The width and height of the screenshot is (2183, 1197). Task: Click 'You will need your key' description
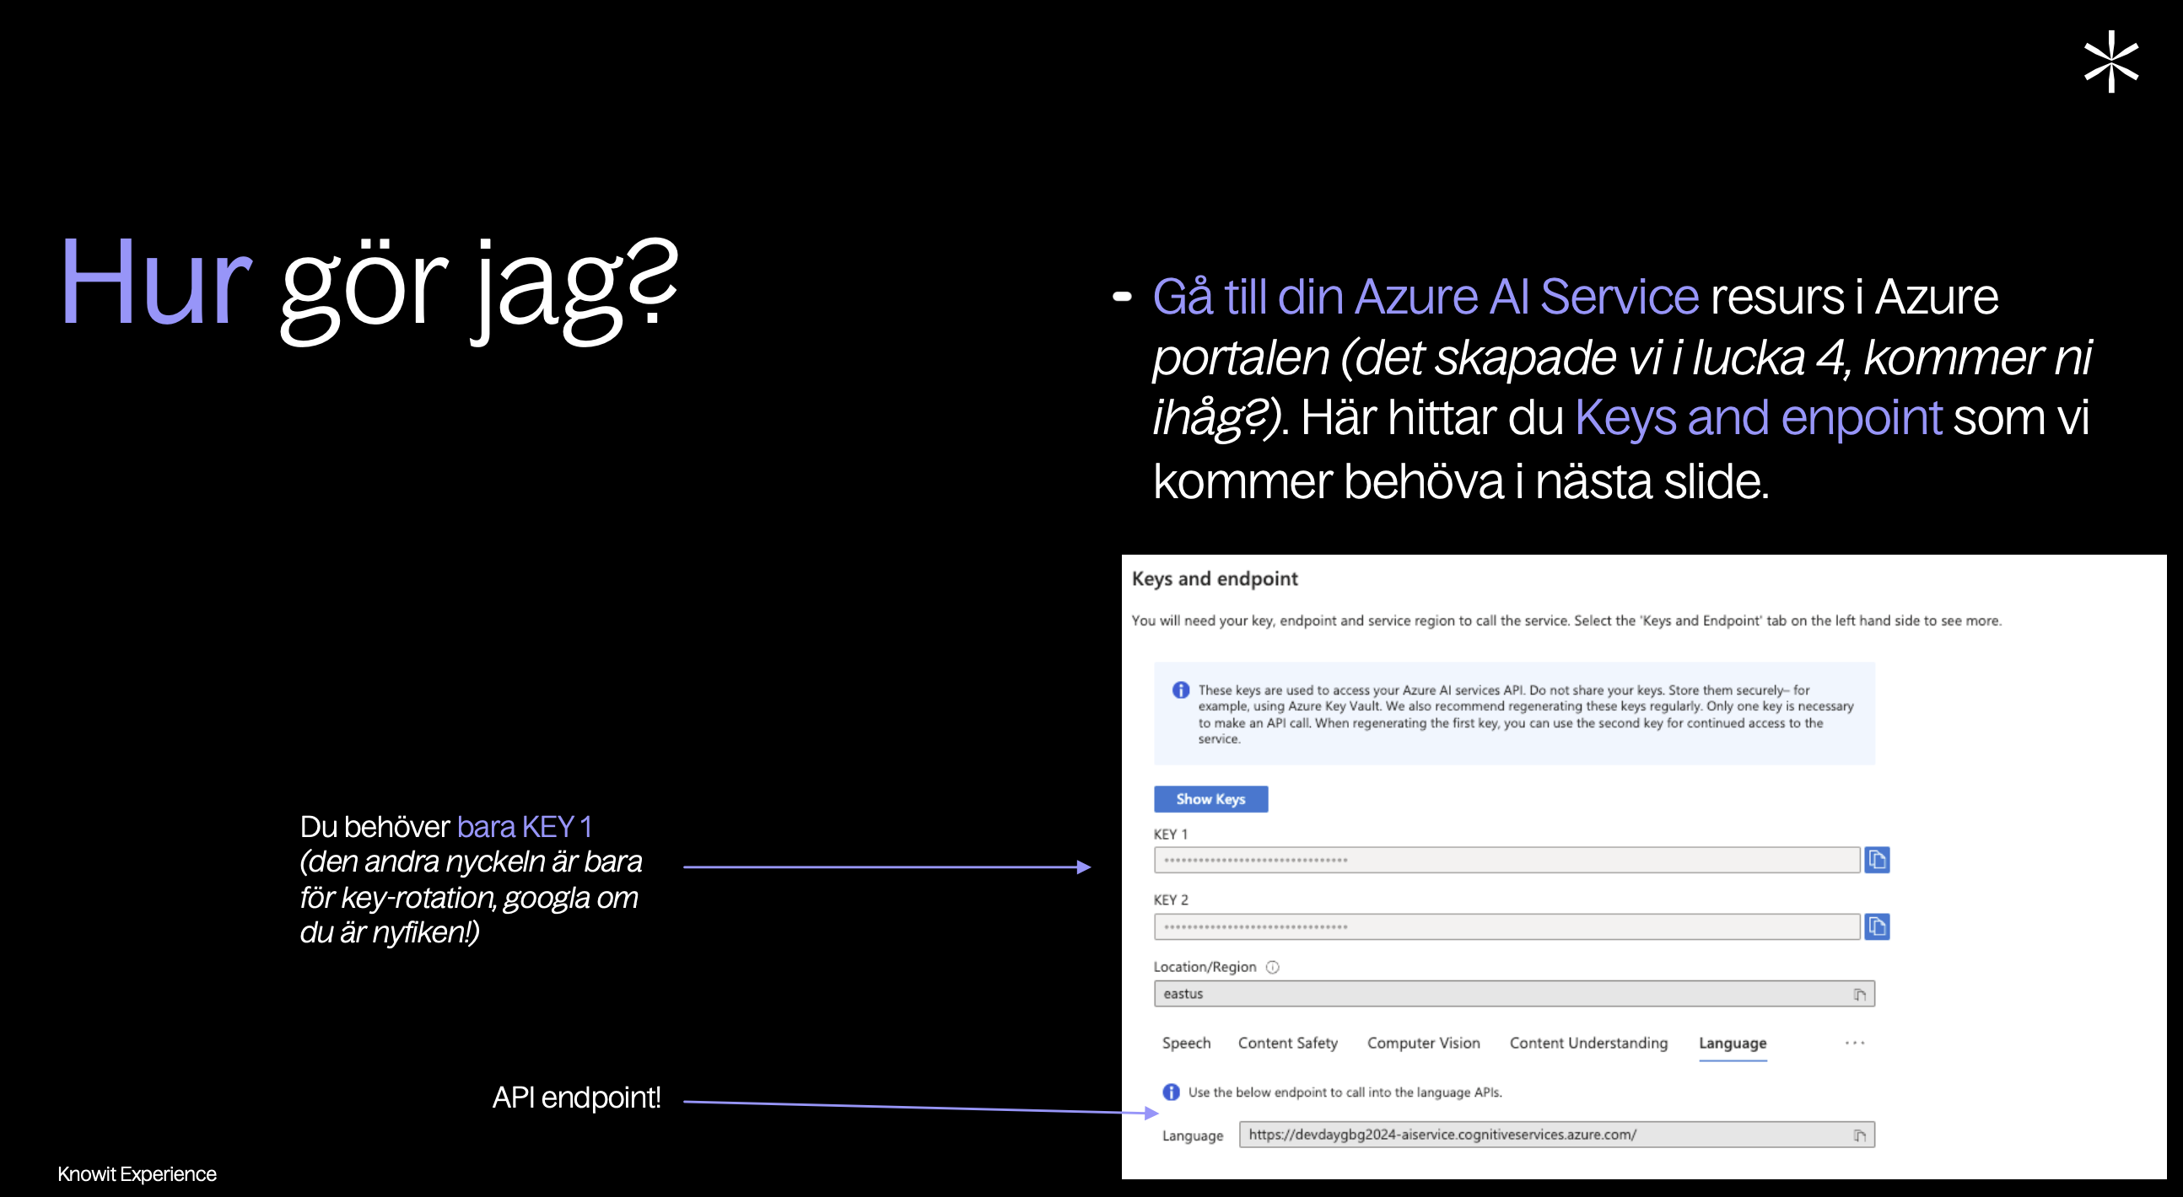(x=1566, y=621)
